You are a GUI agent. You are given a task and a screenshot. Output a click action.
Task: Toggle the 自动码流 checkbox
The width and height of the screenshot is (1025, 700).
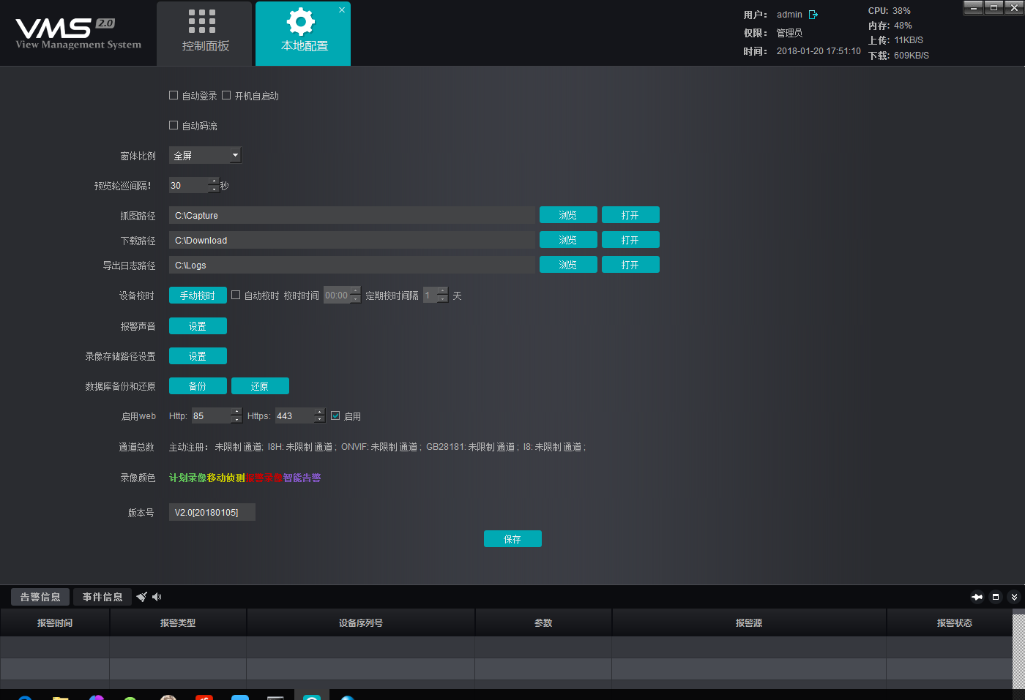[174, 125]
